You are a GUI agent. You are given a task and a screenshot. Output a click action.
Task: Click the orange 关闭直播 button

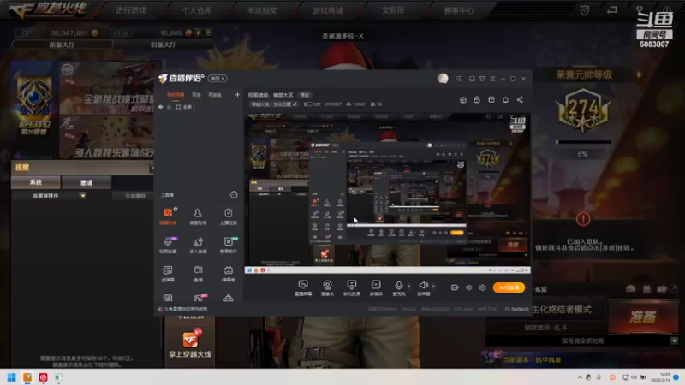509,287
